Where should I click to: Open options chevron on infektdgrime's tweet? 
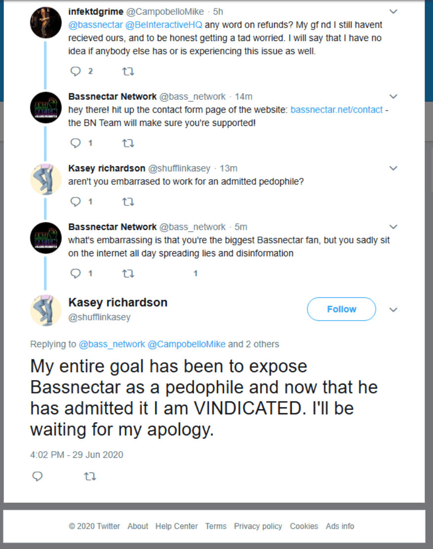tap(393, 11)
